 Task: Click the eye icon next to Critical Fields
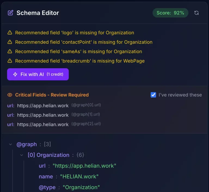10,95
